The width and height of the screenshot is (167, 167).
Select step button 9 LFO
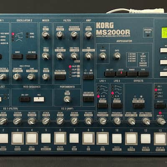point(103,138)
